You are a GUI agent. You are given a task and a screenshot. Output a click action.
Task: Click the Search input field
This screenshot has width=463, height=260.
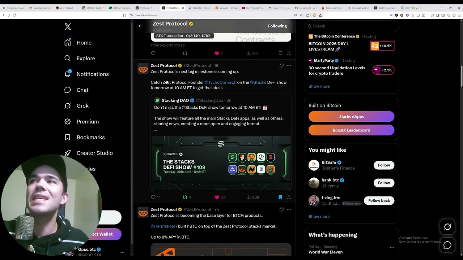(x=351, y=26)
